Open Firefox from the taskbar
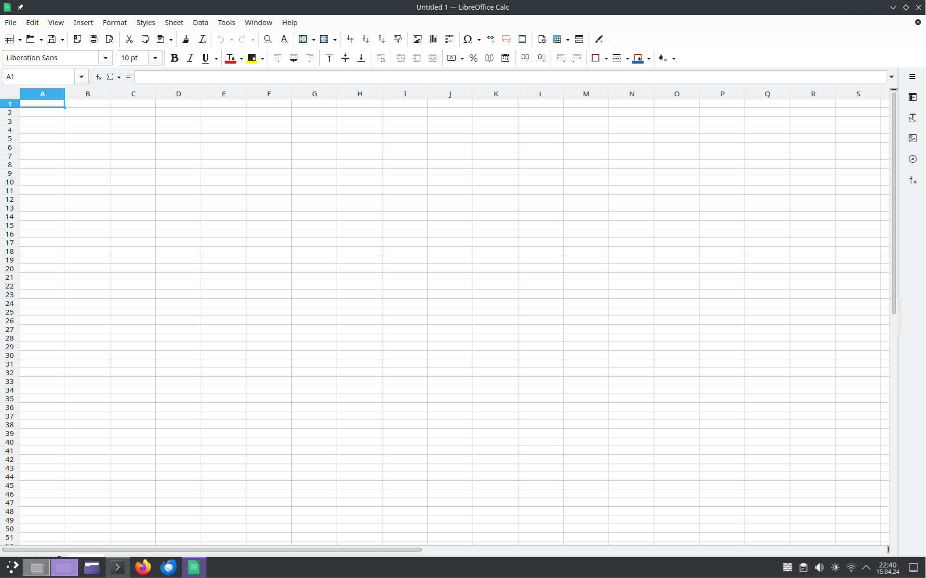The width and height of the screenshot is (926, 578). 143,567
